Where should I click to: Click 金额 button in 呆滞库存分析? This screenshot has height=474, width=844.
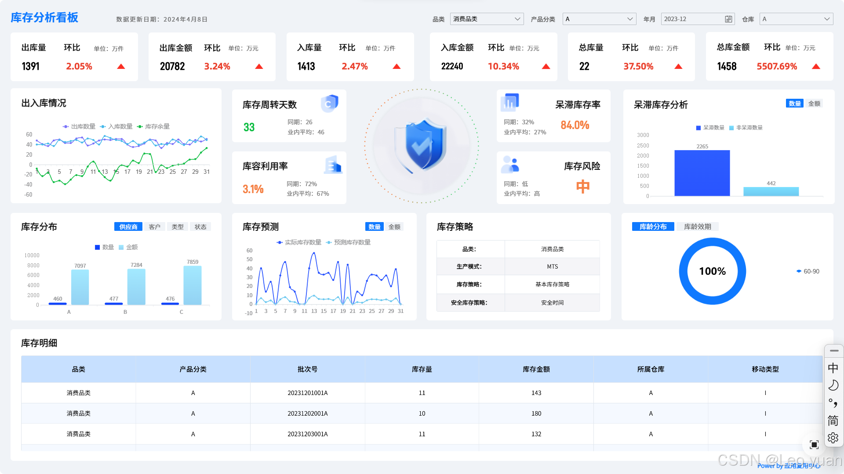(x=814, y=104)
